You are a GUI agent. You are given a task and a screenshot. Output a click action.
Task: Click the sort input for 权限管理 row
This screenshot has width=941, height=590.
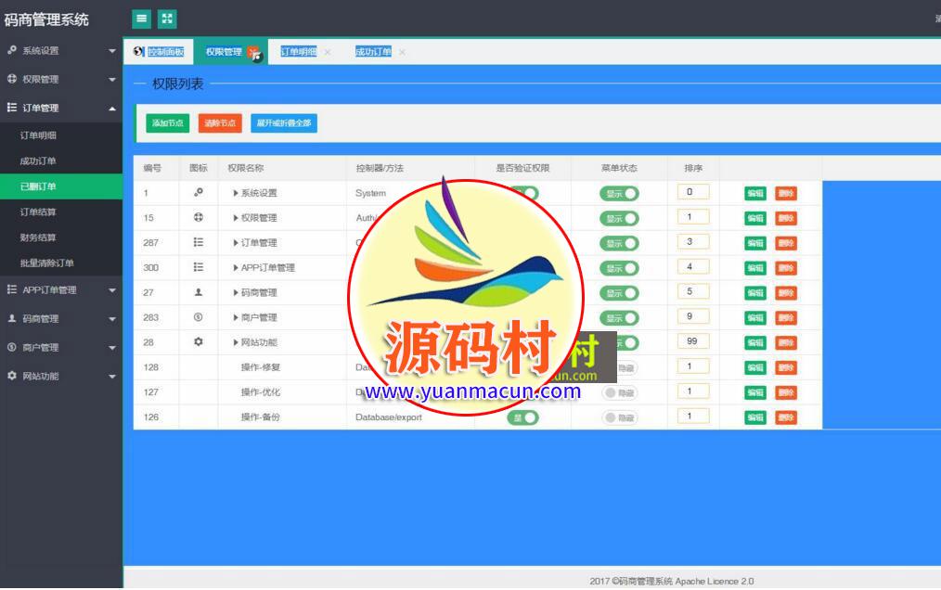click(x=692, y=217)
